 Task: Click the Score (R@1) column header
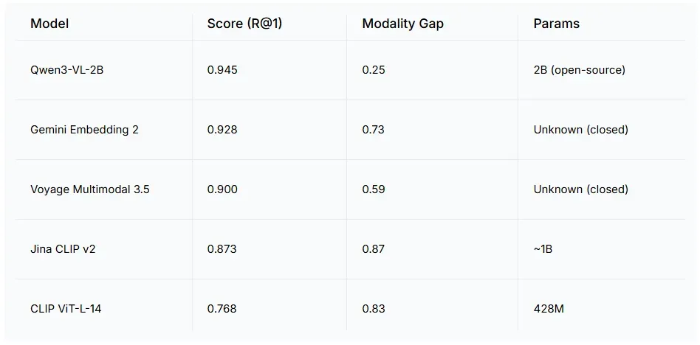244,24
